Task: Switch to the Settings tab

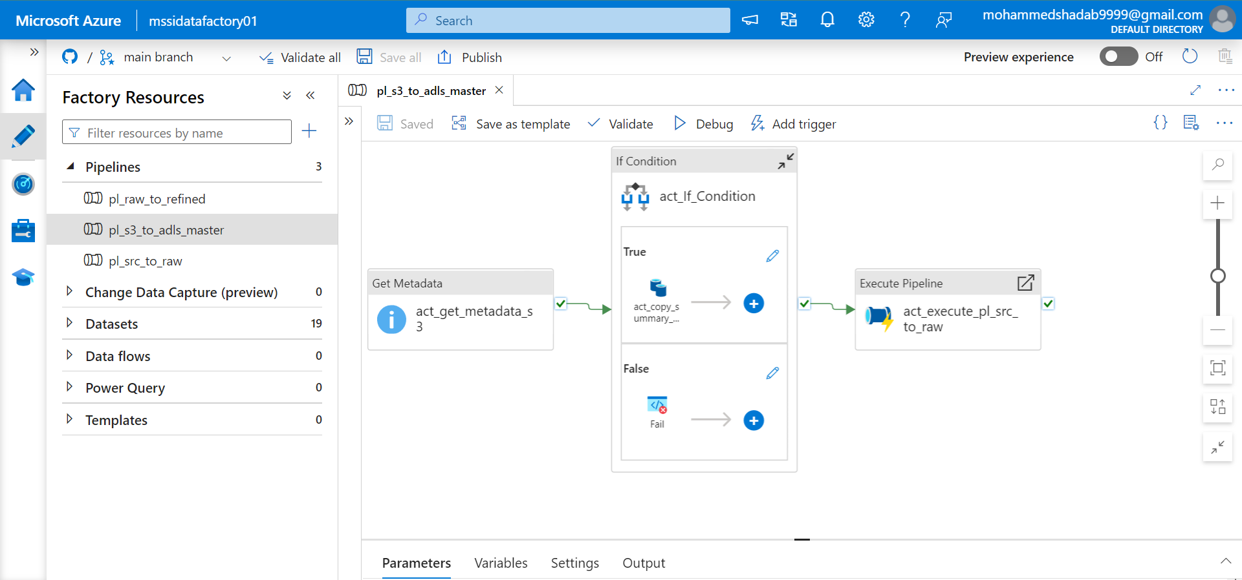Action: (575, 563)
